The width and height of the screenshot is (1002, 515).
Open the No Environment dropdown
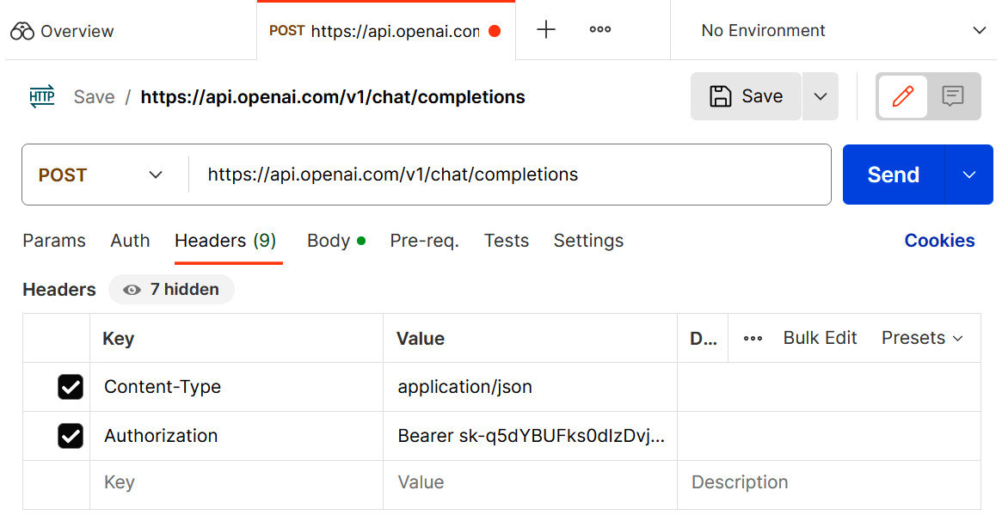pos(843,30)
